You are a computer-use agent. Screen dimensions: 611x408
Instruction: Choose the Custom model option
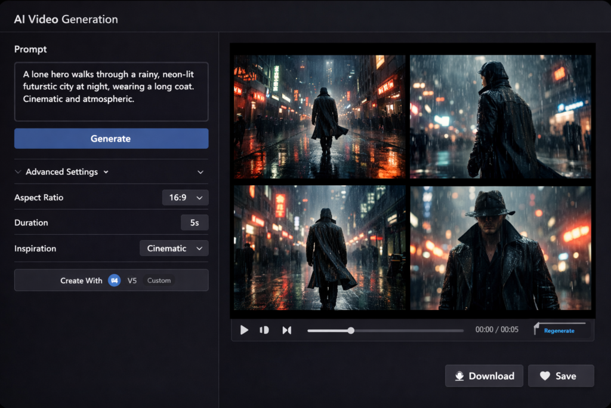point(159,280)
